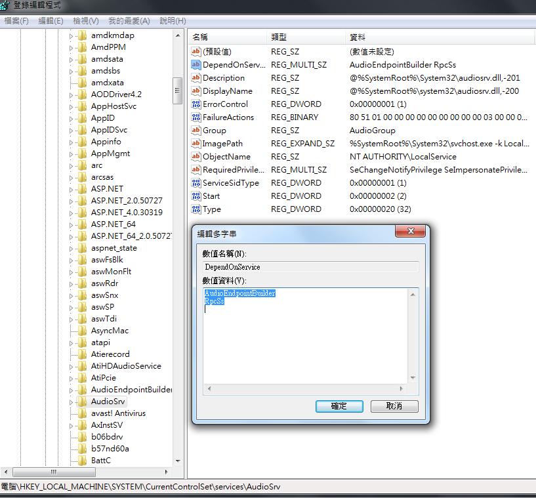The width and height of the screenshot is (536, 498).
Task: Click the string icon of the default value row
Action: (x=196, y=52)
